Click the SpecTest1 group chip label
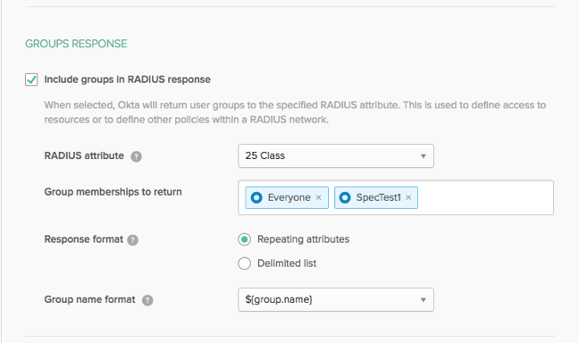579x343 pixels. click(x=379, y=197)
